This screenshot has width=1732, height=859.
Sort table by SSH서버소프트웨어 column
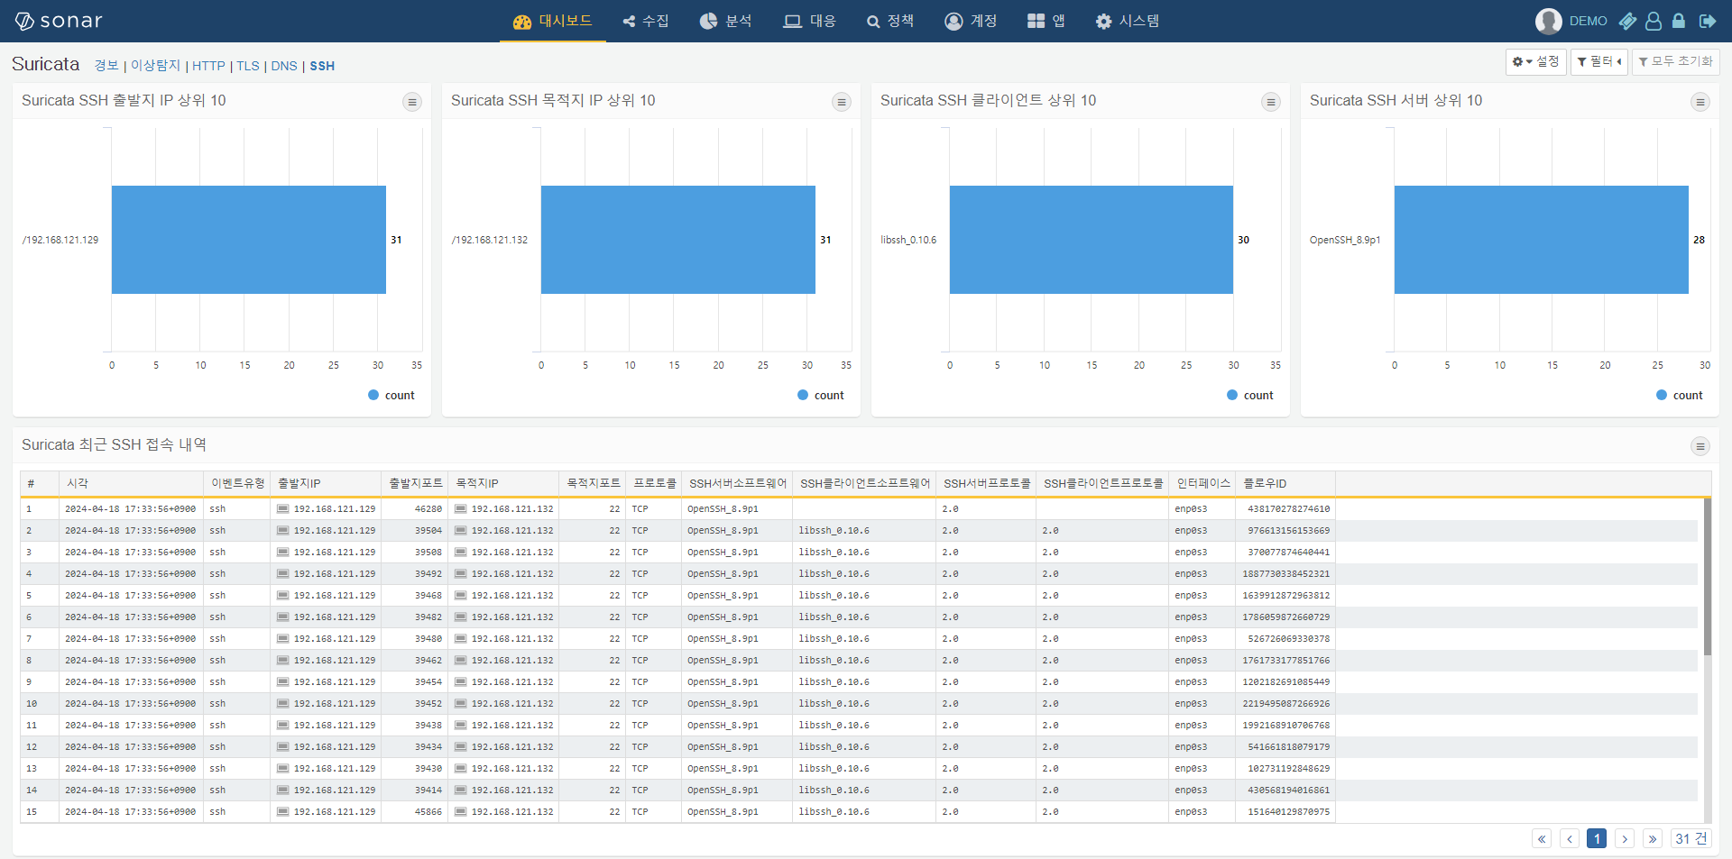(737, 483)
